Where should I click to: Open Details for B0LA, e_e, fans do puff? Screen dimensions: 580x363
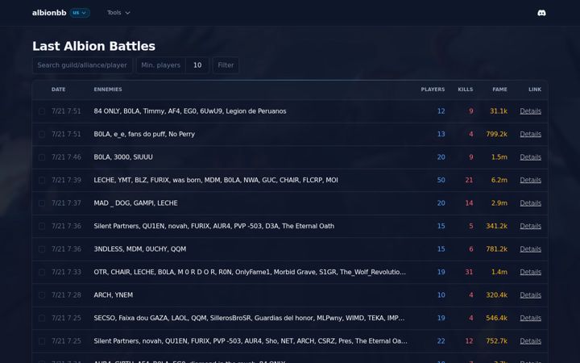pos(530,134)
